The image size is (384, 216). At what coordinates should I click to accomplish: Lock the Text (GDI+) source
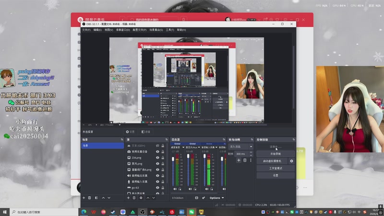point(163,146)
